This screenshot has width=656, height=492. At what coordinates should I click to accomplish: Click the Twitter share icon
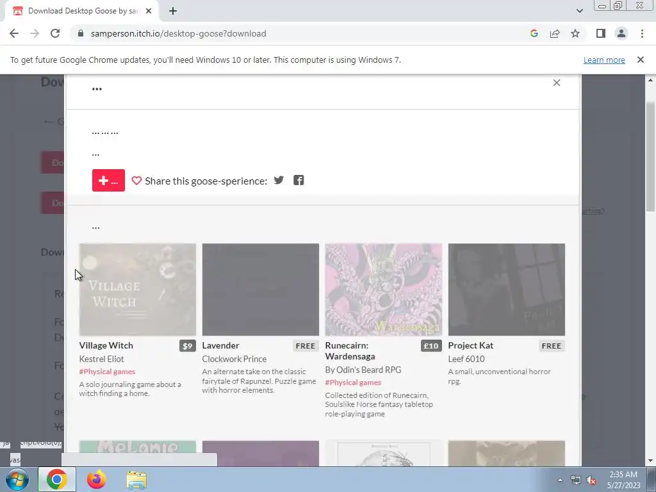(x=279, y=180)
